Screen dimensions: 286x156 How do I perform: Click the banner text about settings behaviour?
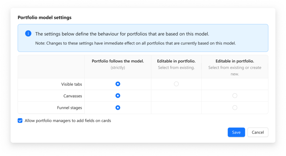(122, 34)
